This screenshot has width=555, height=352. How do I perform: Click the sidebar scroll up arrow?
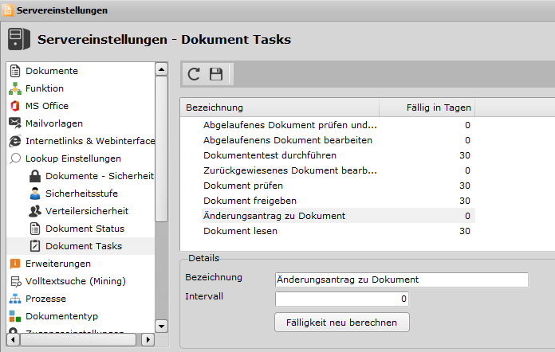point(161,69)
